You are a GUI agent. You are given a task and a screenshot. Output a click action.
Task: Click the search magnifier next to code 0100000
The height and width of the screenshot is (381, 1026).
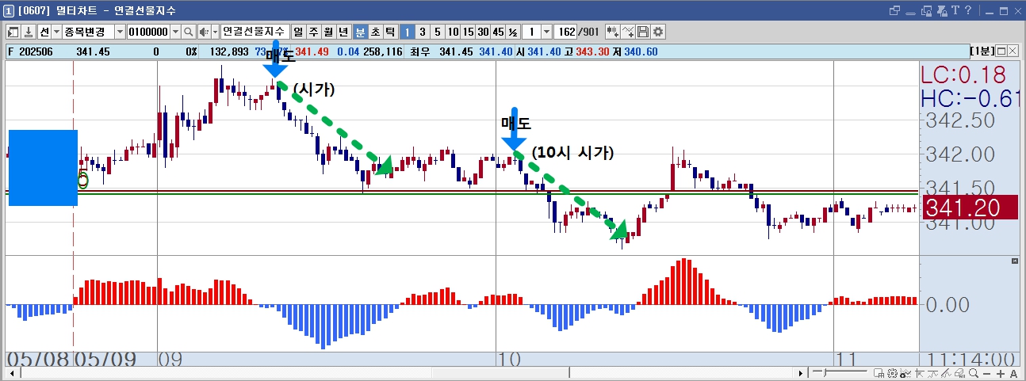189,32
